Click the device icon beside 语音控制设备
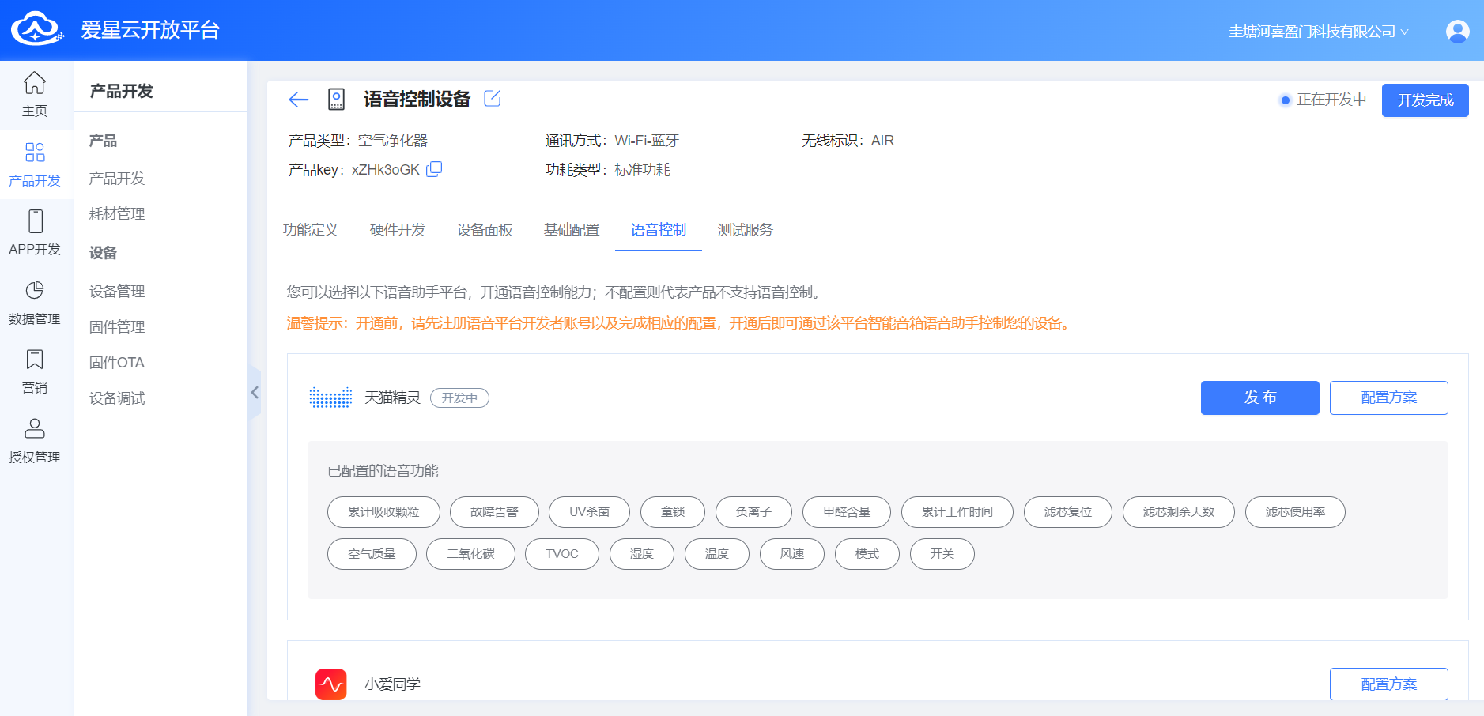Image resolution: width=1484 pixels, height=716 pixels. [x=336, y=100]
